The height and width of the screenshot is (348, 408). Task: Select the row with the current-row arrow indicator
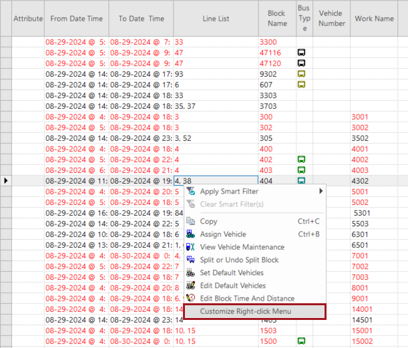point(6,181)
